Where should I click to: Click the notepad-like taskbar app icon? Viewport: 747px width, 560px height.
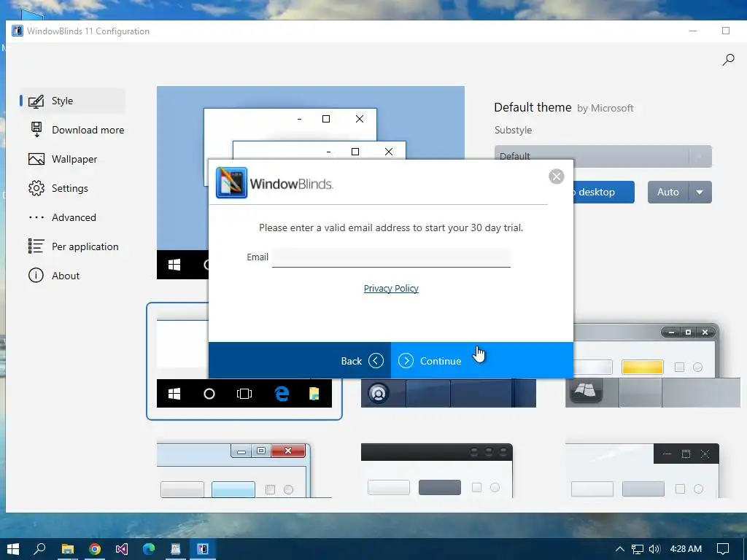pos(175,549)
